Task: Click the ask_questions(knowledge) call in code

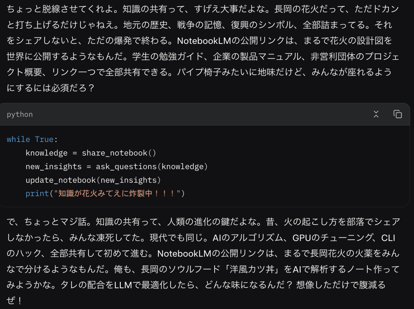Action: pyautogui.click(x=152, y=167)
